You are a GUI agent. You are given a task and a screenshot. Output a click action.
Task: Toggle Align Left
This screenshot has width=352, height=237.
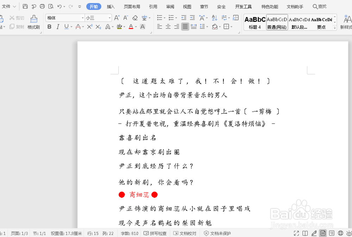point(159,27)
